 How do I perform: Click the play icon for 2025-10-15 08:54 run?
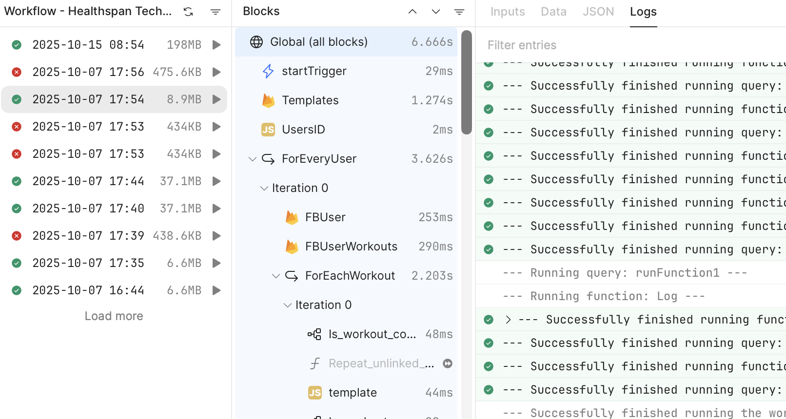(216, 45)
